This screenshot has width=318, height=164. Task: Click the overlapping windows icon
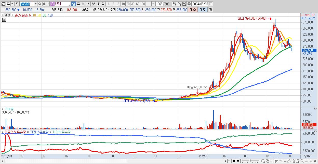pyautogui.click(x=268, y=161)
